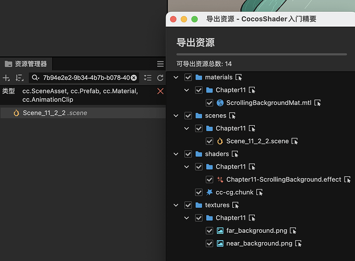Remove the asset type filter
355x261 pixels.
pyautogui.click(x=160, y=91)
